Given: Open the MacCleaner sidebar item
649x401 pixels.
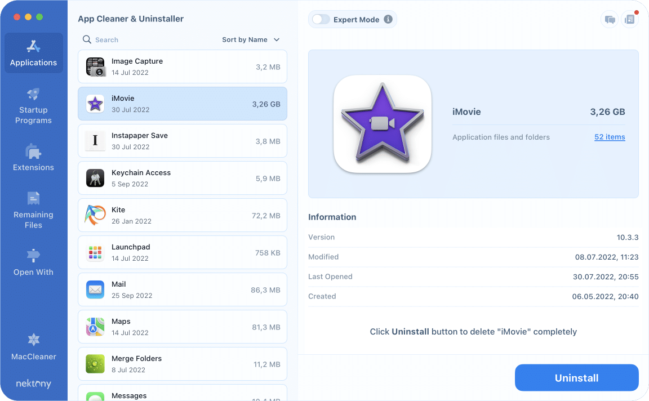Looking at the screenshot, I should (34, 347).
